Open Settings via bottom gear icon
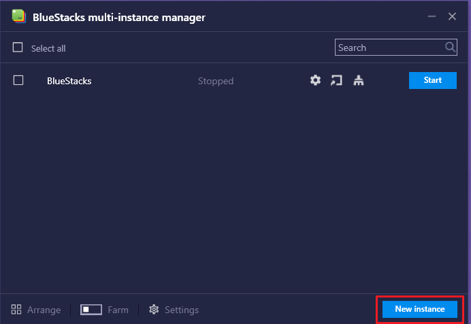Screen dimensions: 471x324 [x=154, y=310]
